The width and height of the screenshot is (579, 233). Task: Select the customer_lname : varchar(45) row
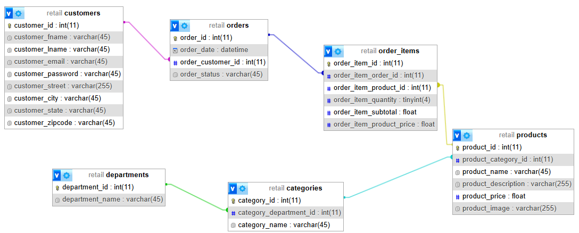[64, 49]
